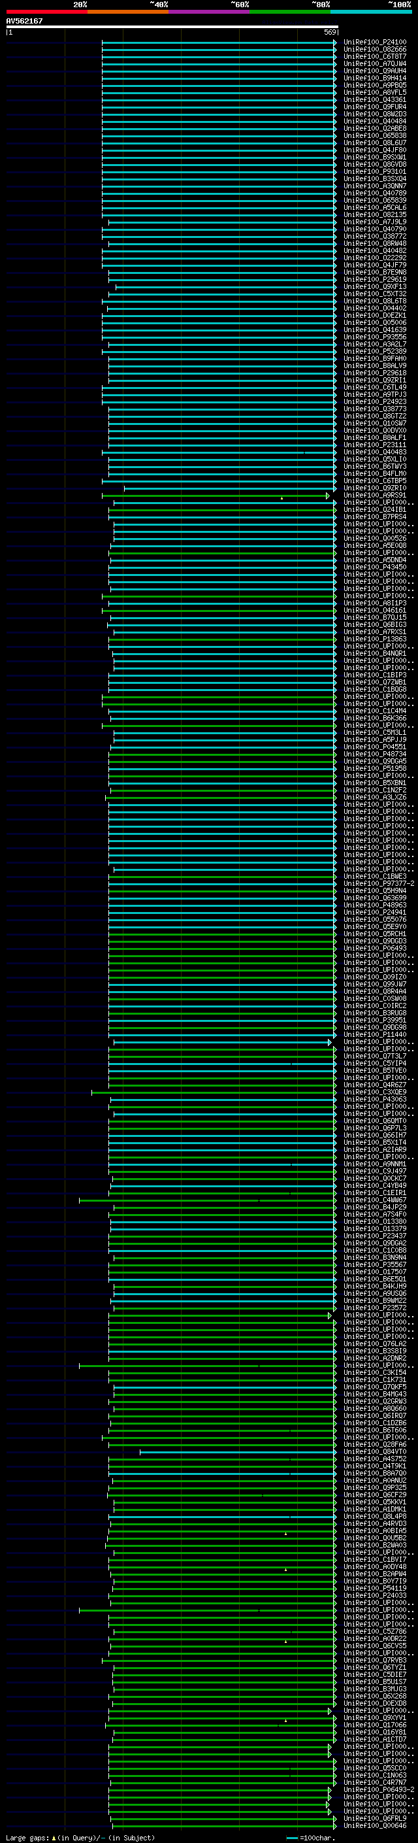Click the white query sequence bar
The width and height of the screenshot is (418, 1843).
click(x=172, y=26)
